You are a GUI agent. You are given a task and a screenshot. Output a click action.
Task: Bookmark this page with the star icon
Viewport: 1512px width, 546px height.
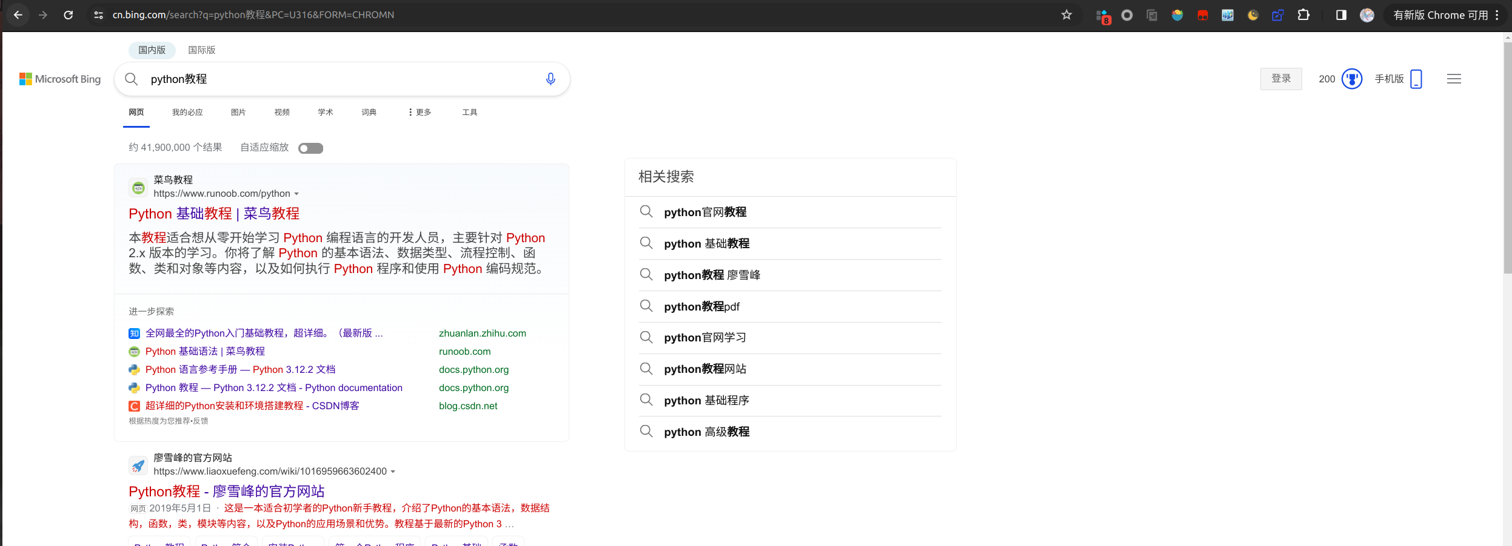1066,15
